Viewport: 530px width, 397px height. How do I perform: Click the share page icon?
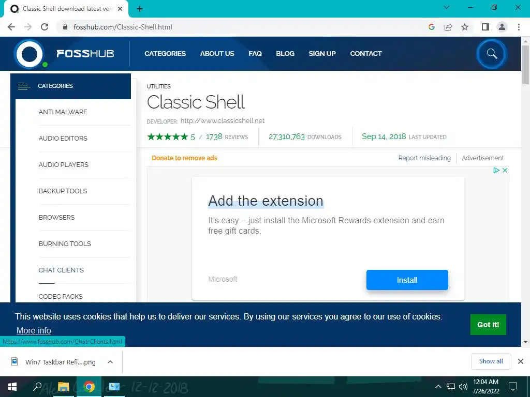(x=448, y=27)
